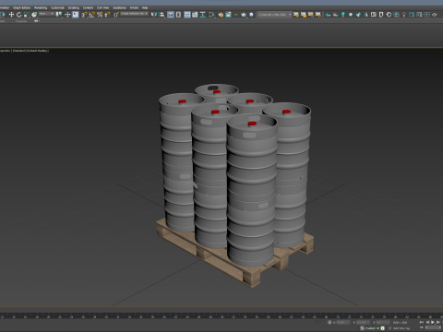443x332 pixels.
Task: Open the Rendering menu
Action: pos(41,7)
